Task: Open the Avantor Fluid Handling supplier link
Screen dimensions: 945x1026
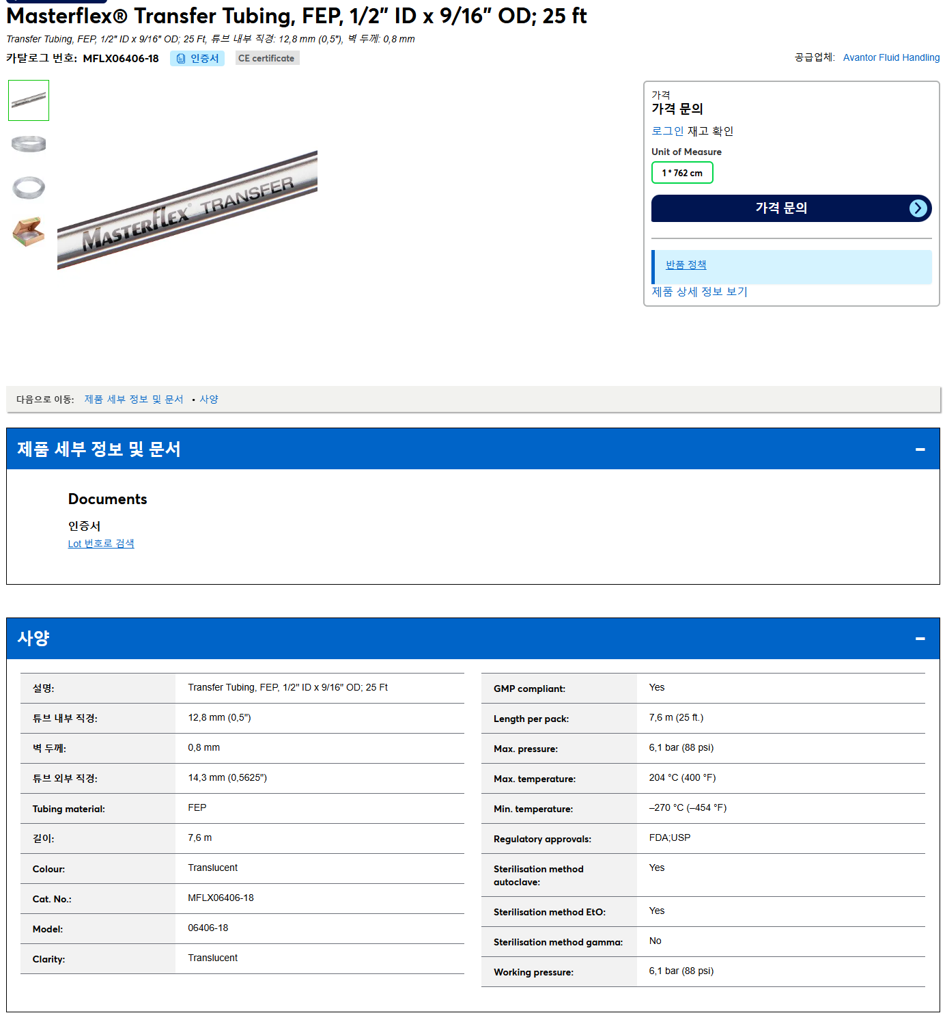Action: click(891, 58)
